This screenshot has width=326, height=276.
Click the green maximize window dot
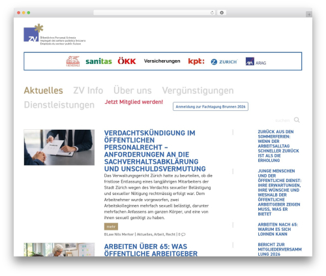[x=29, y=13]
